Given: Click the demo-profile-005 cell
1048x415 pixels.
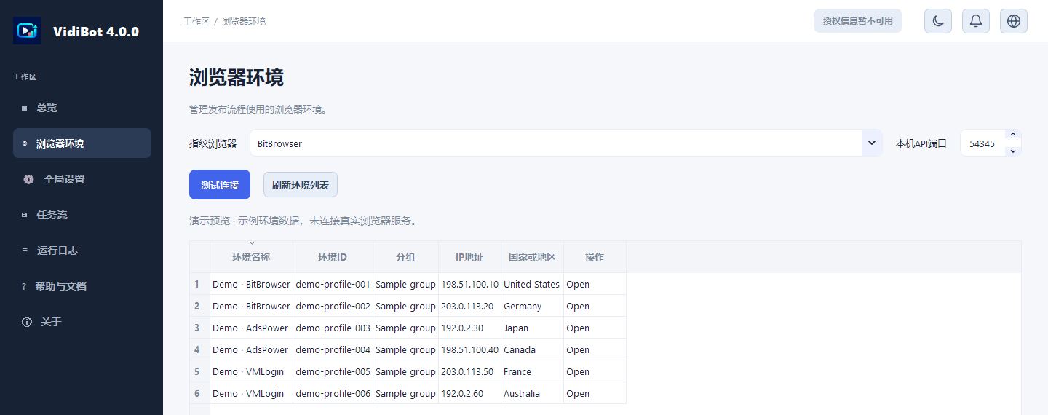Looking at the screenshot, I should [x=333, y=371].
